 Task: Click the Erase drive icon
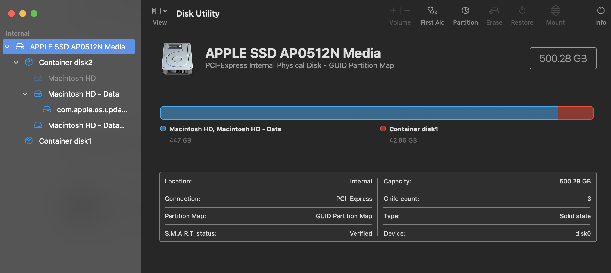pos(494,11)
